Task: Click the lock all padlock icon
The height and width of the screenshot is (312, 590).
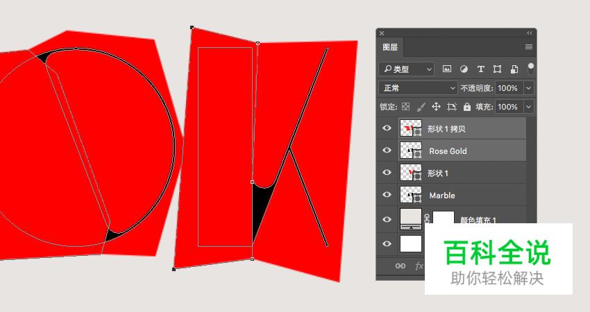Action: coord(467,107)
